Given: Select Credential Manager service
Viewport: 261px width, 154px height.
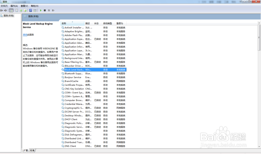Looking at the screenshot, I should pyautogui.click(x=93, y=104).
